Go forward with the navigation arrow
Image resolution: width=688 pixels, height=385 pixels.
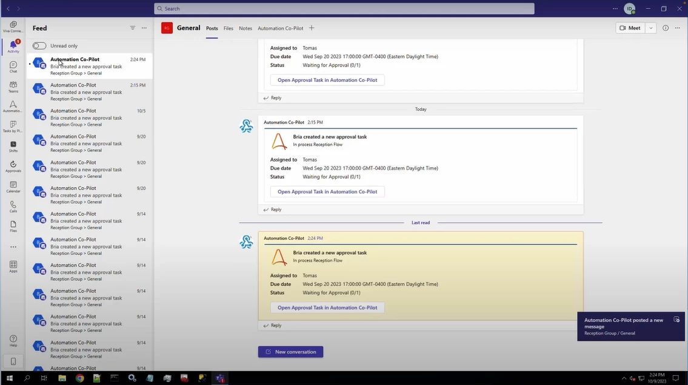tap(18, 8)
